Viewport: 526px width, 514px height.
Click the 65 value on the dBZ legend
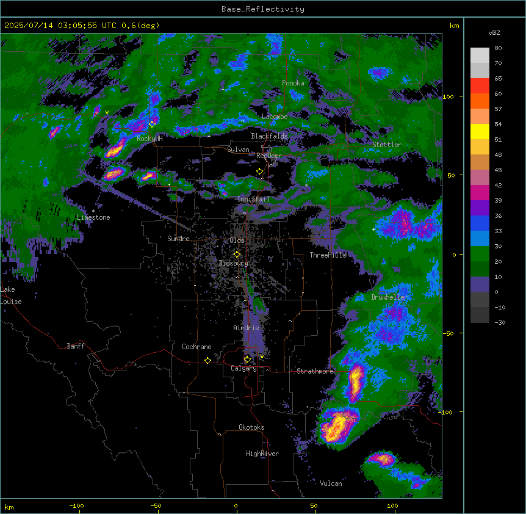pyautogui.click(x=498, y=78)
